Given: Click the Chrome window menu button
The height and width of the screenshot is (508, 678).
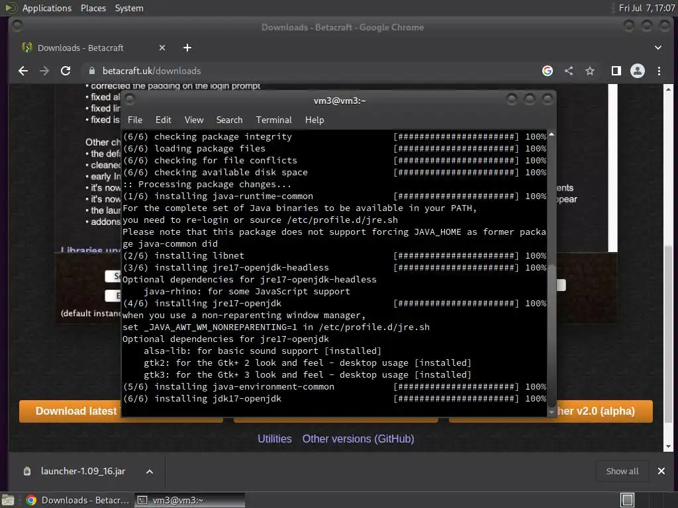Looking at the screenshot, I should pyautogui.click(x=17, y=26).
